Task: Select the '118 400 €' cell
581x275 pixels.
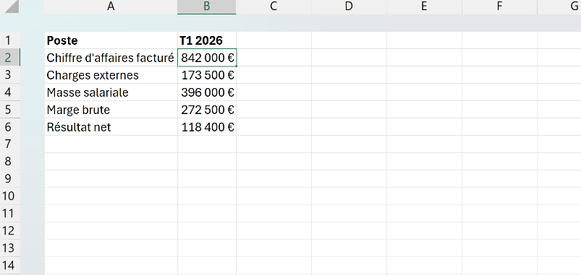Action: pyautogui.click(x=207, y=127)
